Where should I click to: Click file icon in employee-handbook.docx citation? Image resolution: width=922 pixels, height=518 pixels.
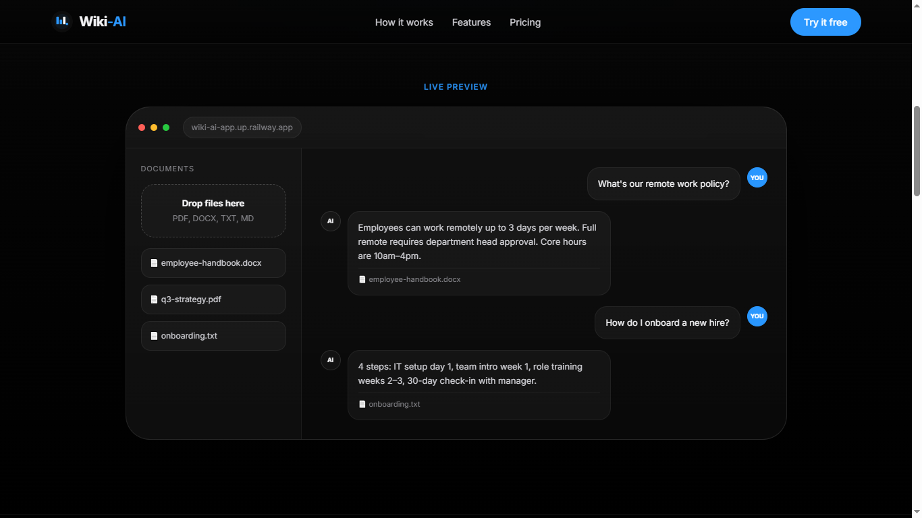tap(362, 279)
